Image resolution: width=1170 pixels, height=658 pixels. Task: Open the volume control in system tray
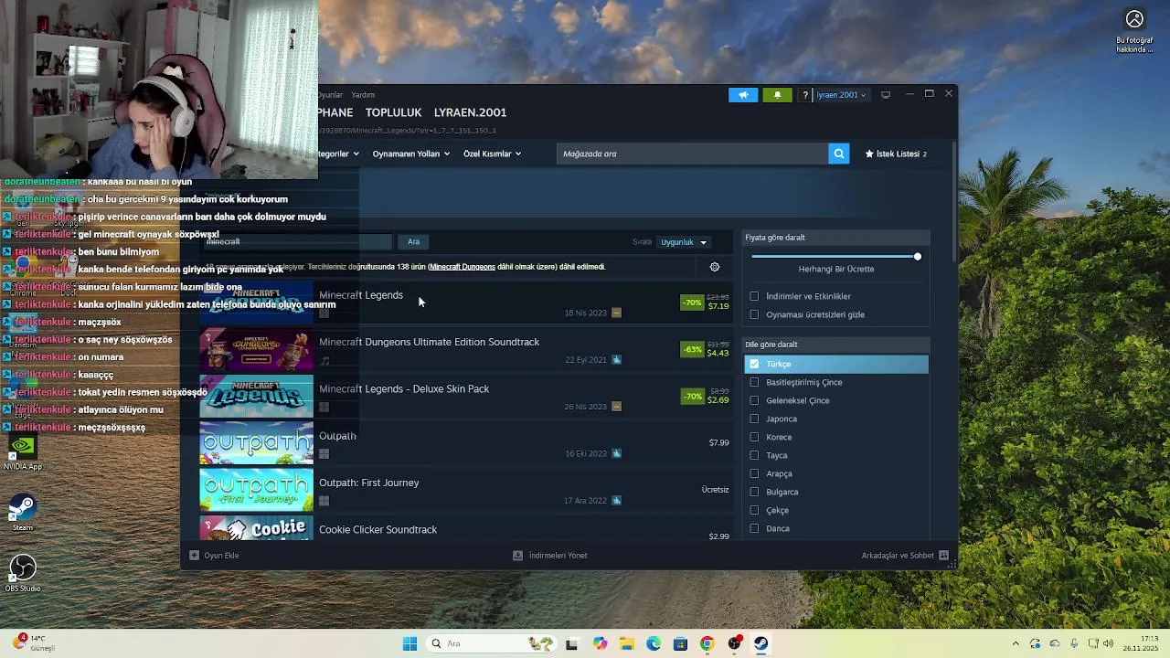tap(1108, 643)
